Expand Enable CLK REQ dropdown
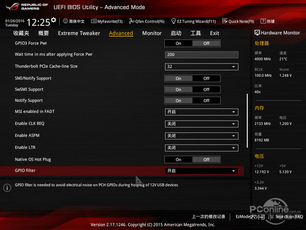 tap(201, 124)
